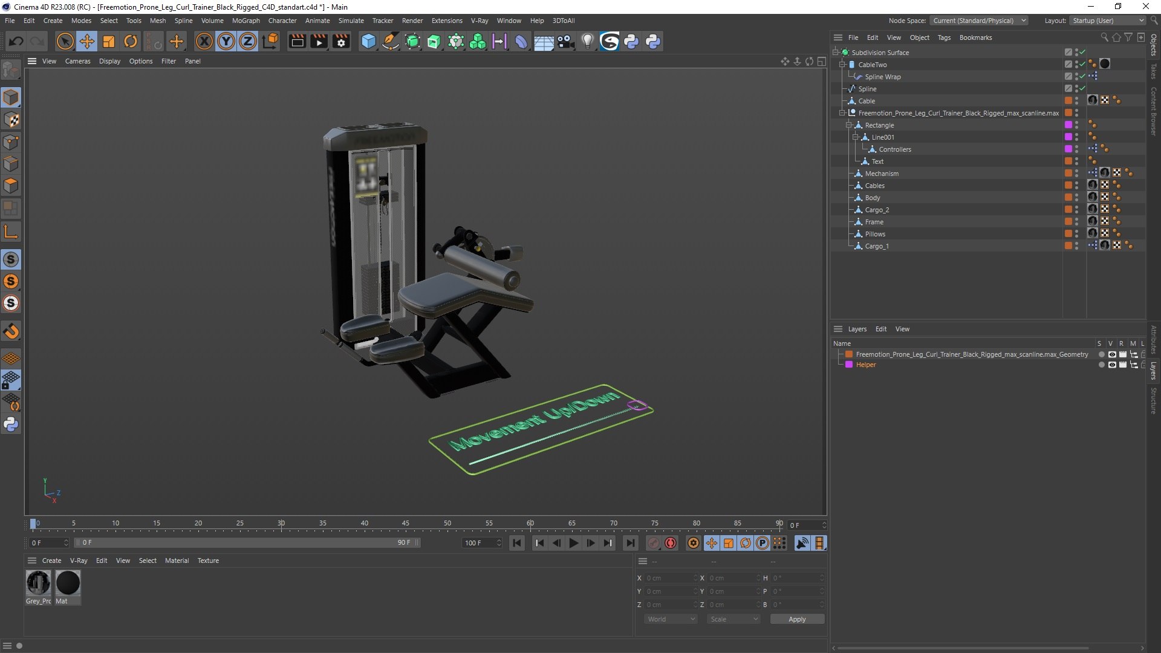Screen dimensions: 1161x653
Task: Select the Mat material thumbnail
Action: [68, 583]
